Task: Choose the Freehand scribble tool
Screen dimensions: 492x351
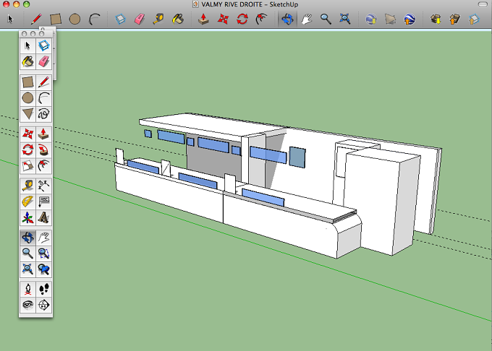Action: tap(43, 113)
